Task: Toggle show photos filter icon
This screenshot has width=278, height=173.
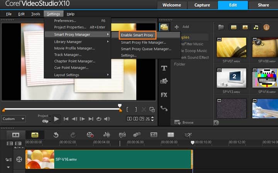Action: pos(245,27)
